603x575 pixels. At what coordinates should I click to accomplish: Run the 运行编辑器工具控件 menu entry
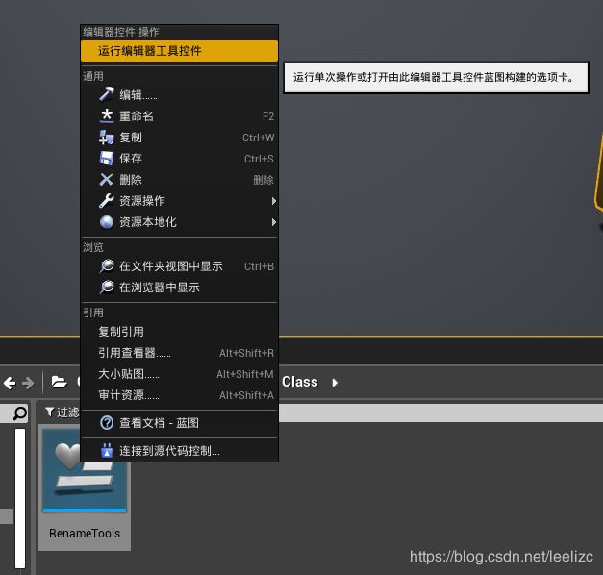179,51
